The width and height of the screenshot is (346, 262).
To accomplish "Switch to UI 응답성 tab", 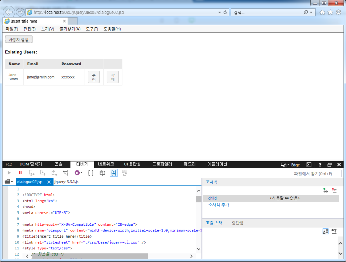I will [132, 164].
